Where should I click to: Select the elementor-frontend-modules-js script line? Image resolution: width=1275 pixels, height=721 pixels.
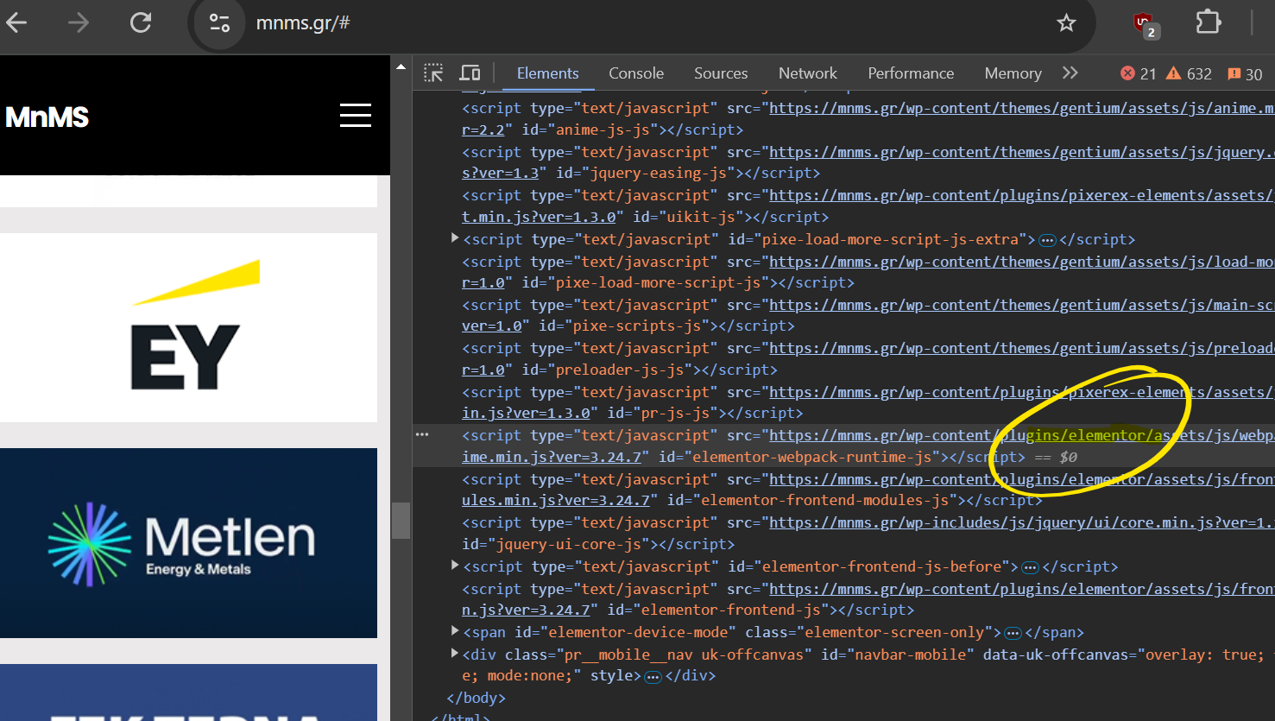point(843,490)
